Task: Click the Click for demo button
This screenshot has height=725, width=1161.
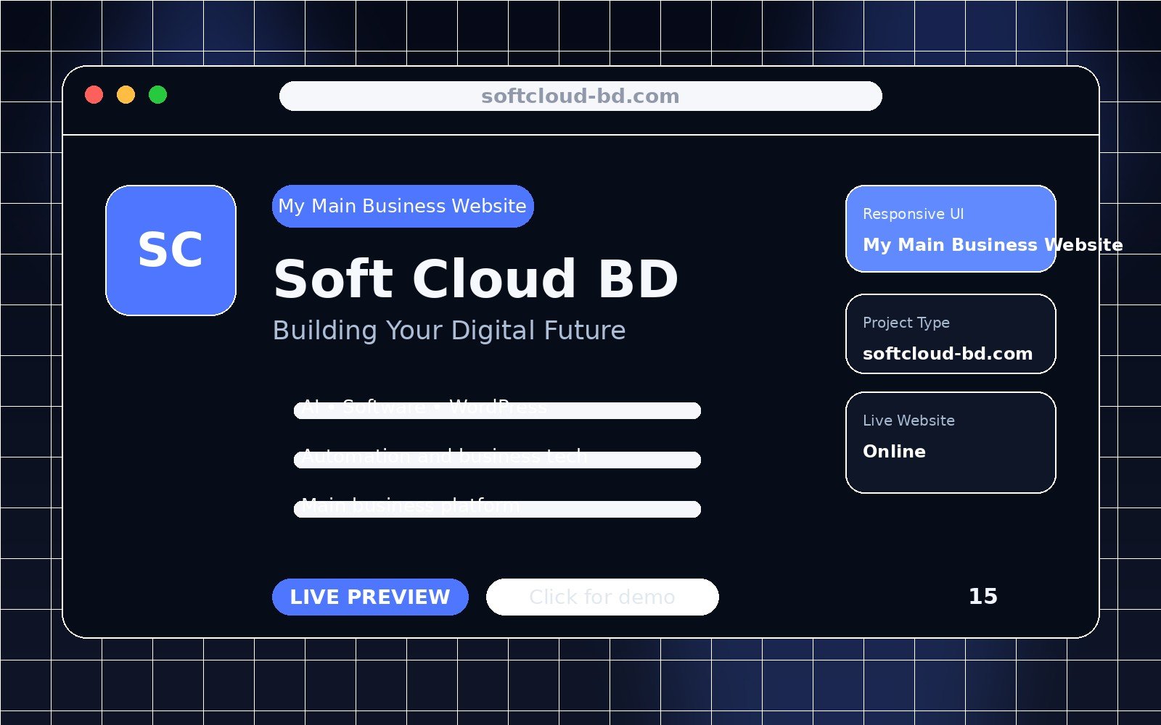Action: [x=602, y=597]
